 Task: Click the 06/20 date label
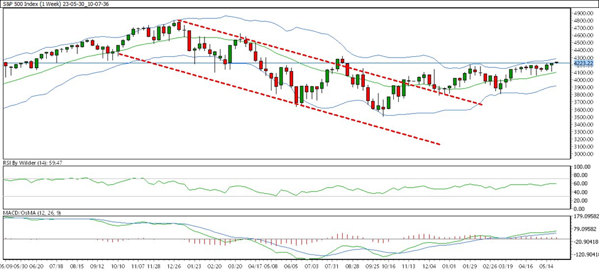click(x=36, y=265)
